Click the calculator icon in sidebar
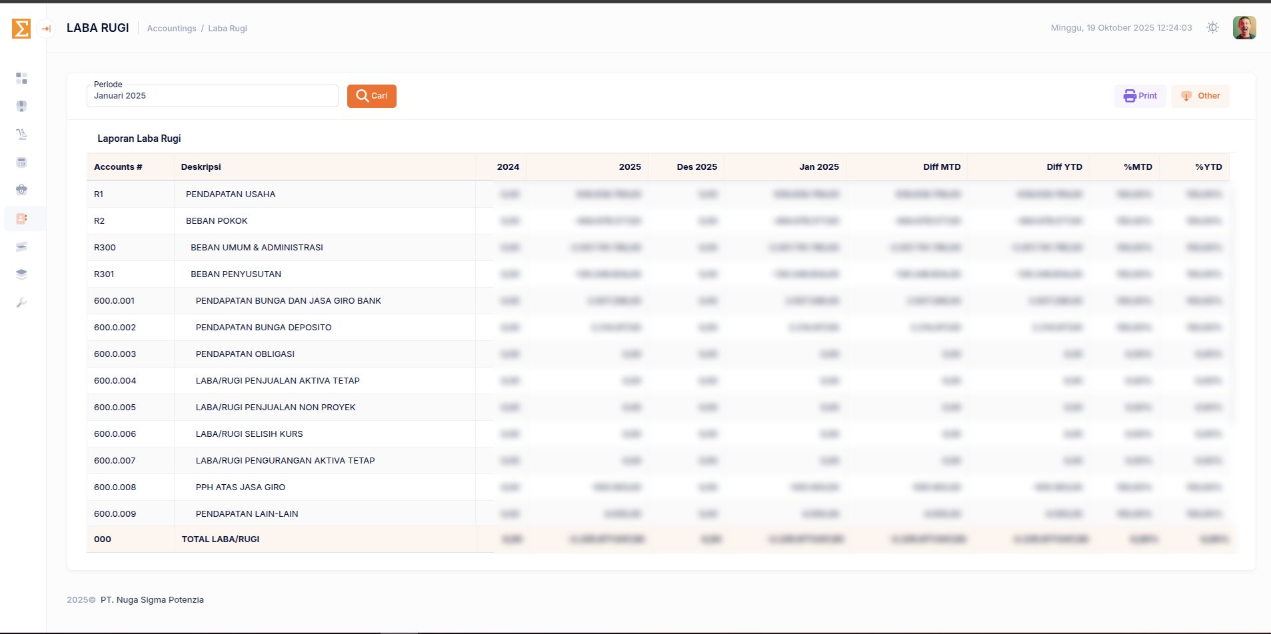The image size is (1271, 634). [x=21, y=162]
